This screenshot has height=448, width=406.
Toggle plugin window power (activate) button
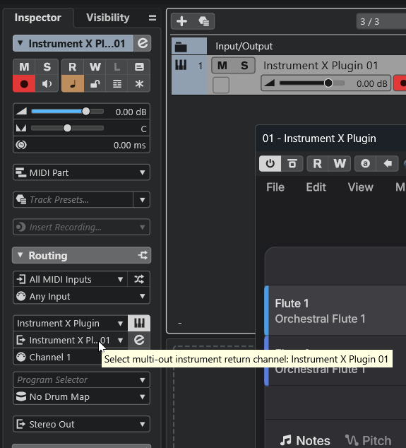click(x=270, y=163)
